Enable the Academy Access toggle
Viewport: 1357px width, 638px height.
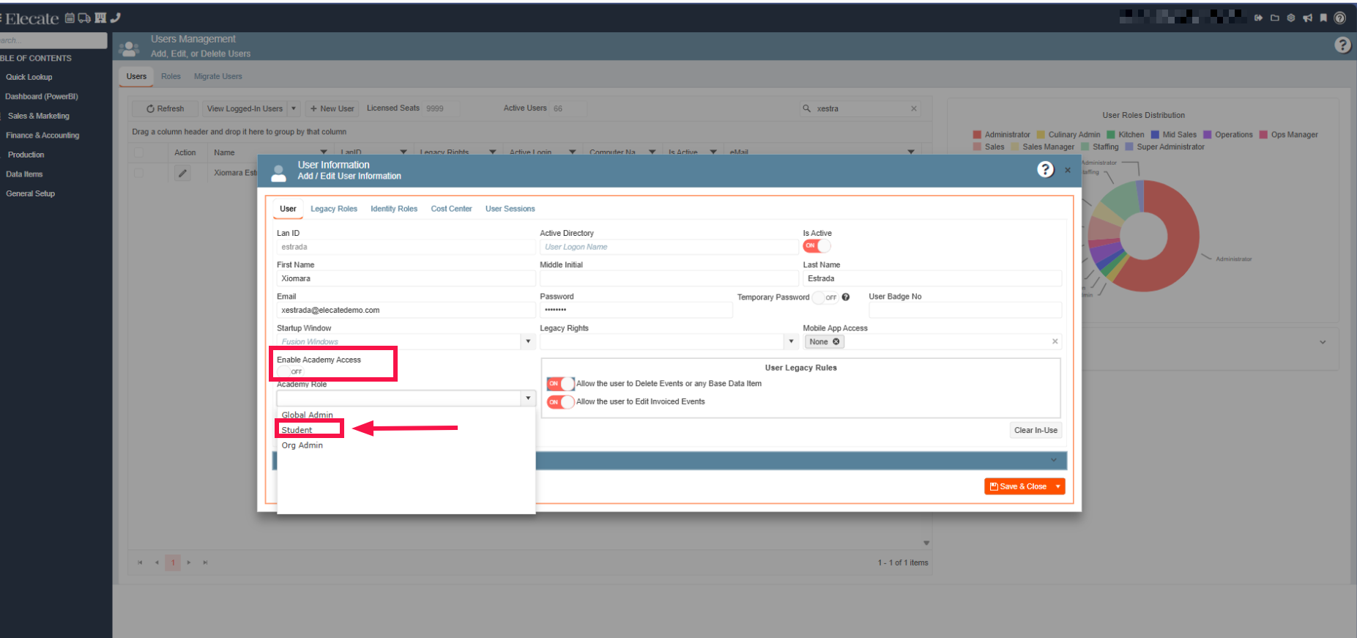point(291,371)
